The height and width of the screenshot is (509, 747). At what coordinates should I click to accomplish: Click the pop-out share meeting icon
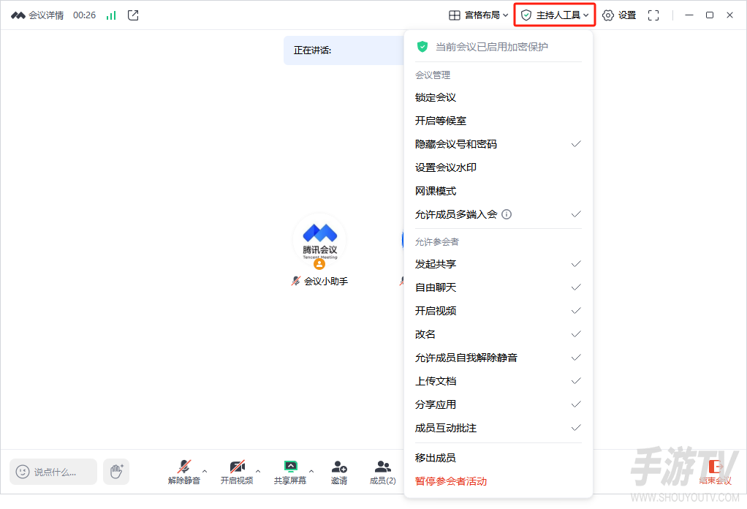pyautogui.click(x=133, y=15)
